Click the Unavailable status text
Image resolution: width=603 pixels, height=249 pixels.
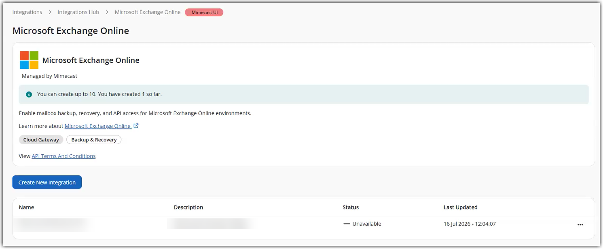click(367, 224)
